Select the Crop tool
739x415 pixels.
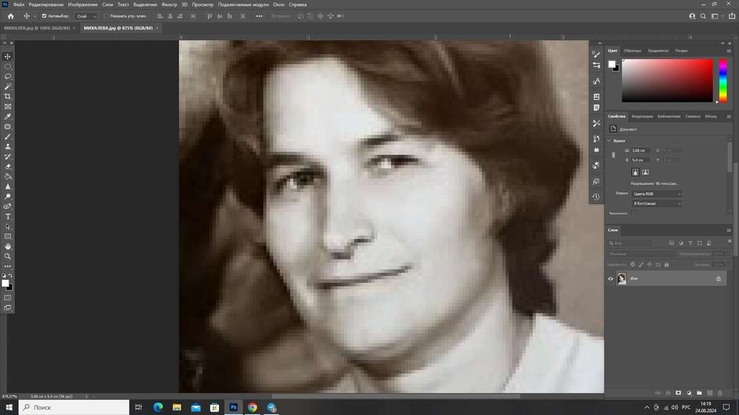point(8,96)
